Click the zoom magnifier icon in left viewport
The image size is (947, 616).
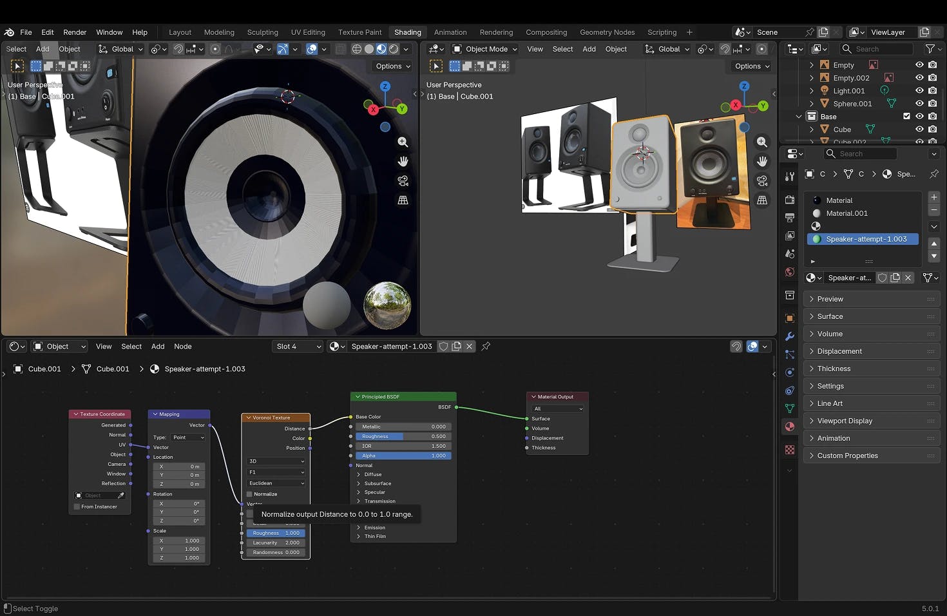click(403, 142)
